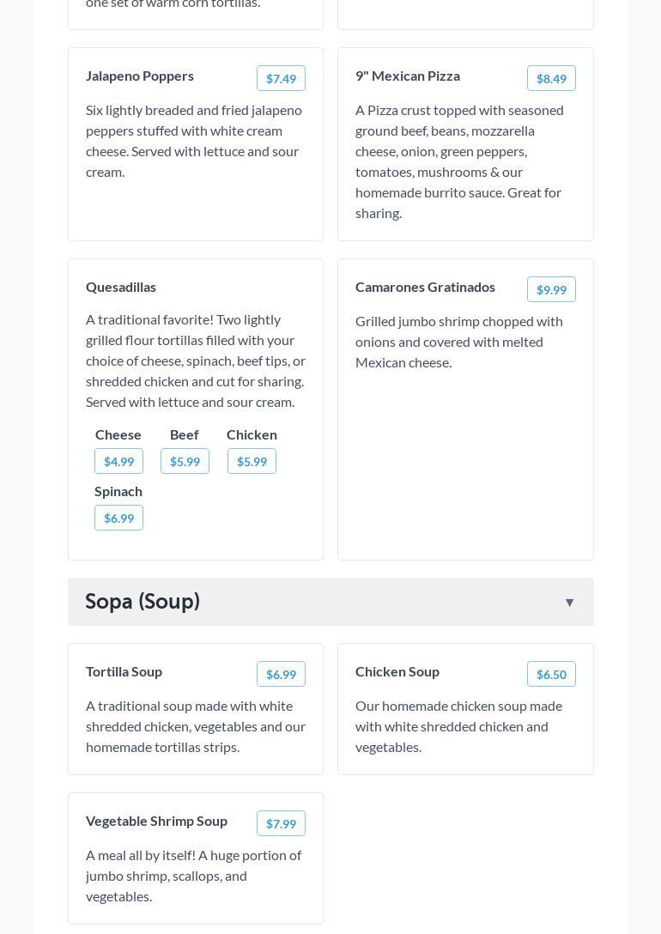Click the Tortilla Soup item title
The width and height of the screenshot is (661, 934).
coord(124,671)
